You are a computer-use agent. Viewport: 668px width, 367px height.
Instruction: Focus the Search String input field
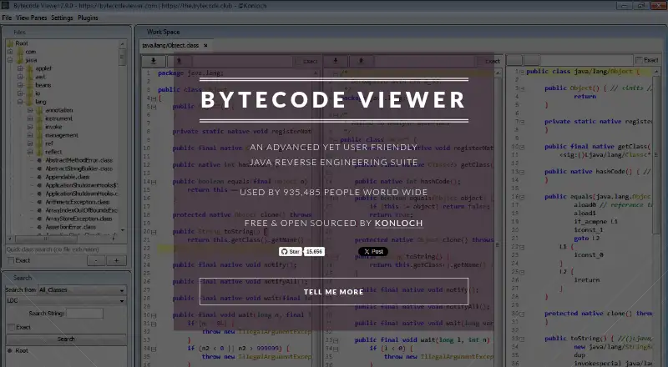(x=85, y=314)
